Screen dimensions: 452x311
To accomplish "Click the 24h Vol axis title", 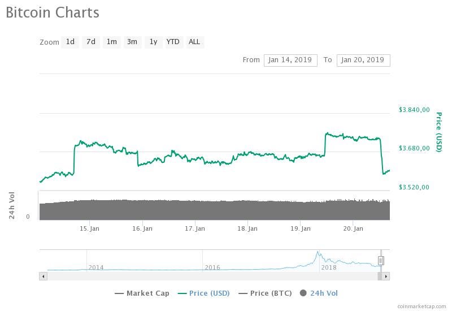I will [x=11, y=205].
